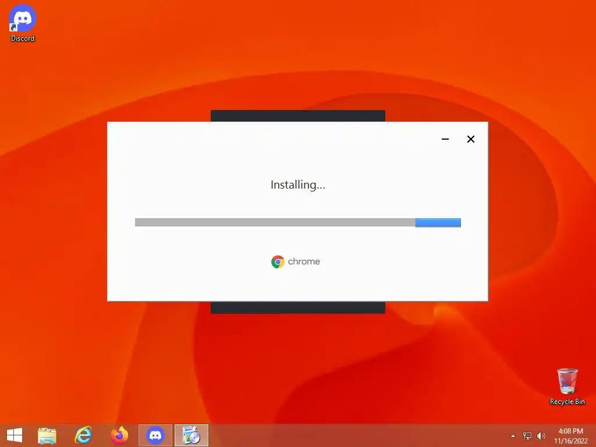Screen dimensions: 596x447
Task: Click the Chrome logo in installer
Action: point(278,262)
